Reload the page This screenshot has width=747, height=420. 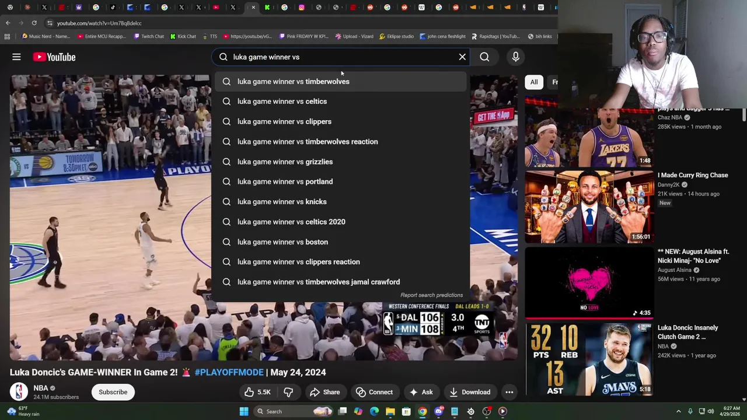click(34, 23)
